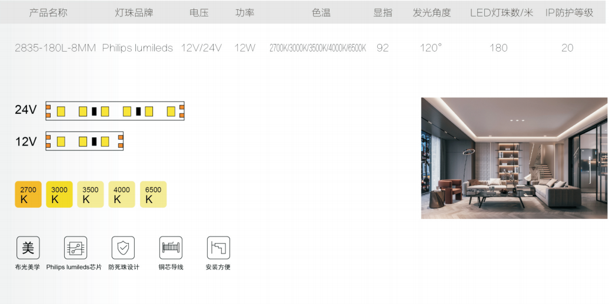Screen dimensions: 609x304
Task: Click the 12V LED strip diagram
Action: tap(84, 141)
